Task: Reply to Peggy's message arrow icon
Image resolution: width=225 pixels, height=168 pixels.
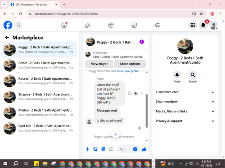Action: coord(136,94)
